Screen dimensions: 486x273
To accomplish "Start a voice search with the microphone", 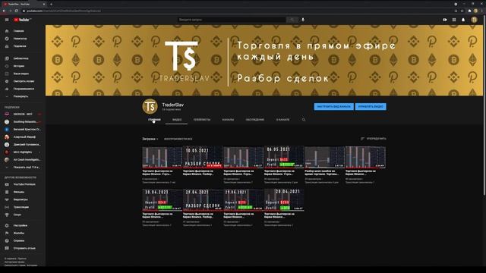I will click(303, 20).
